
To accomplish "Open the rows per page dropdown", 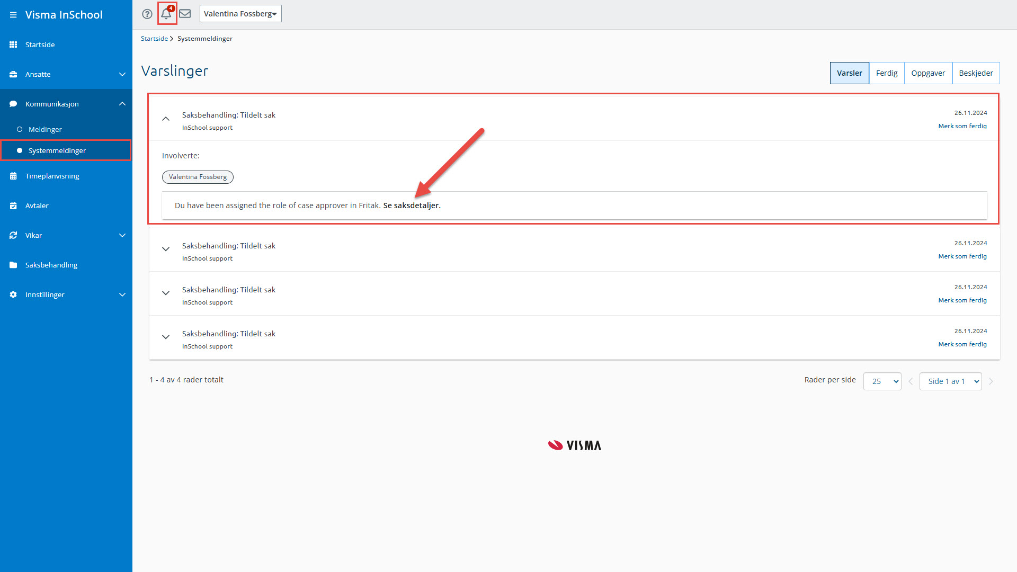I will point(882,381).
